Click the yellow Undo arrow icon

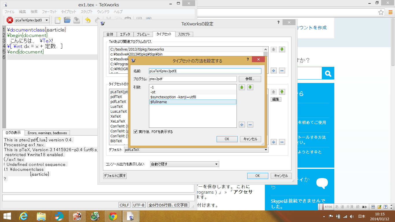88,20
